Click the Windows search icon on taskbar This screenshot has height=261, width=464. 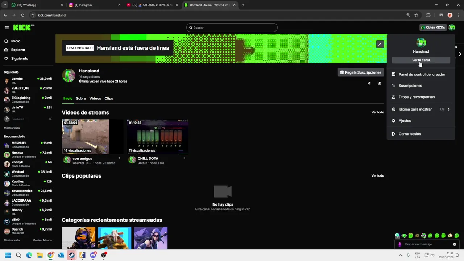(18, 255)
